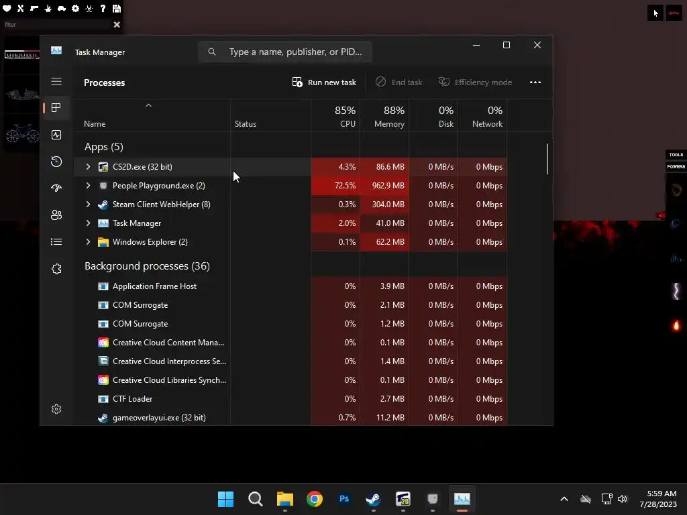Click the search magnifier icon in Task Manager
This screenshot has width=687, height=515.
pos(211,52)
